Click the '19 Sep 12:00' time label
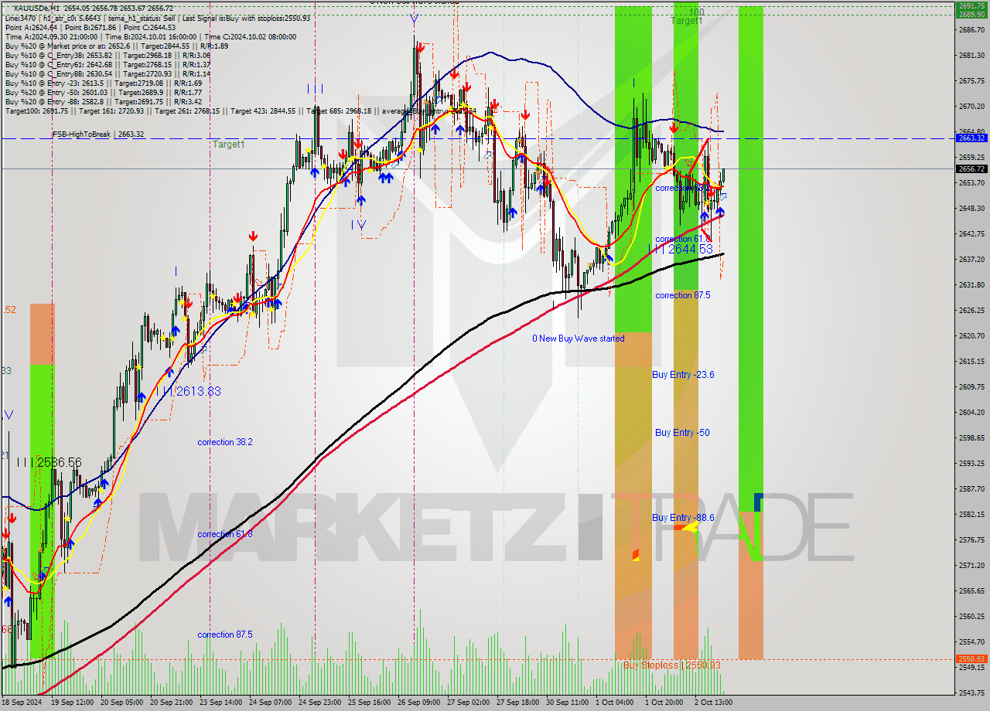Screen dimensions: 990x711 (73, 702)
